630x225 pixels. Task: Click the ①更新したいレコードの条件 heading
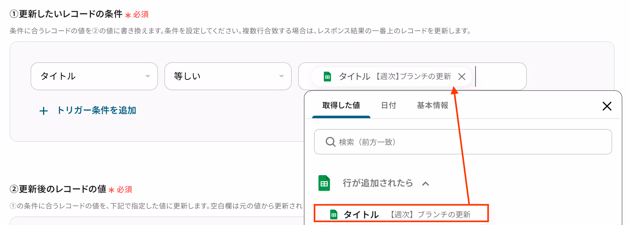pos(66,14)
